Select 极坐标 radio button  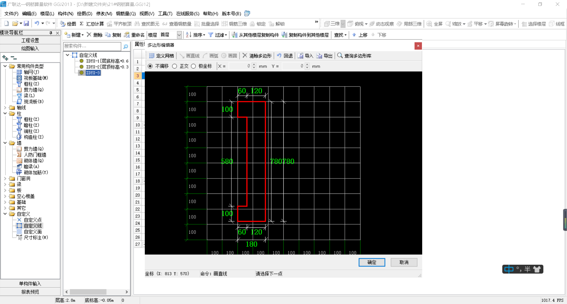tap(193, 66)
